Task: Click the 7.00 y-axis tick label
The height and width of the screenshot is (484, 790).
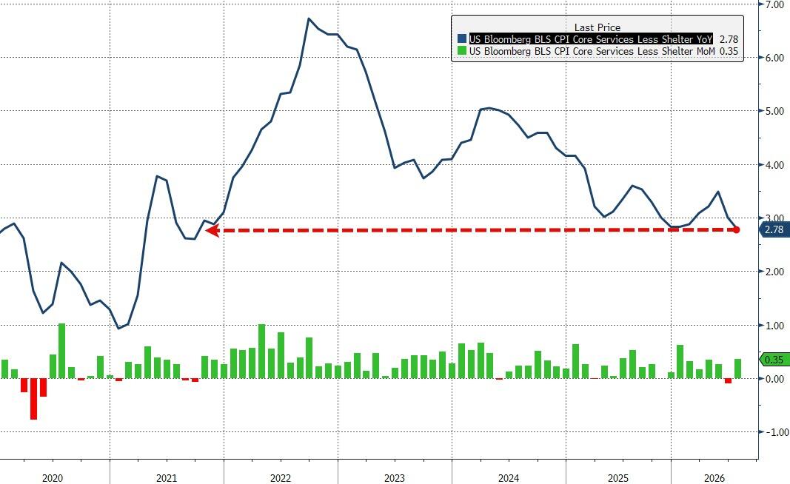Action: [775, 4]
